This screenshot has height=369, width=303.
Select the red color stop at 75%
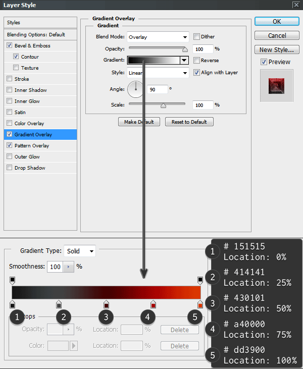pos(153,304)
